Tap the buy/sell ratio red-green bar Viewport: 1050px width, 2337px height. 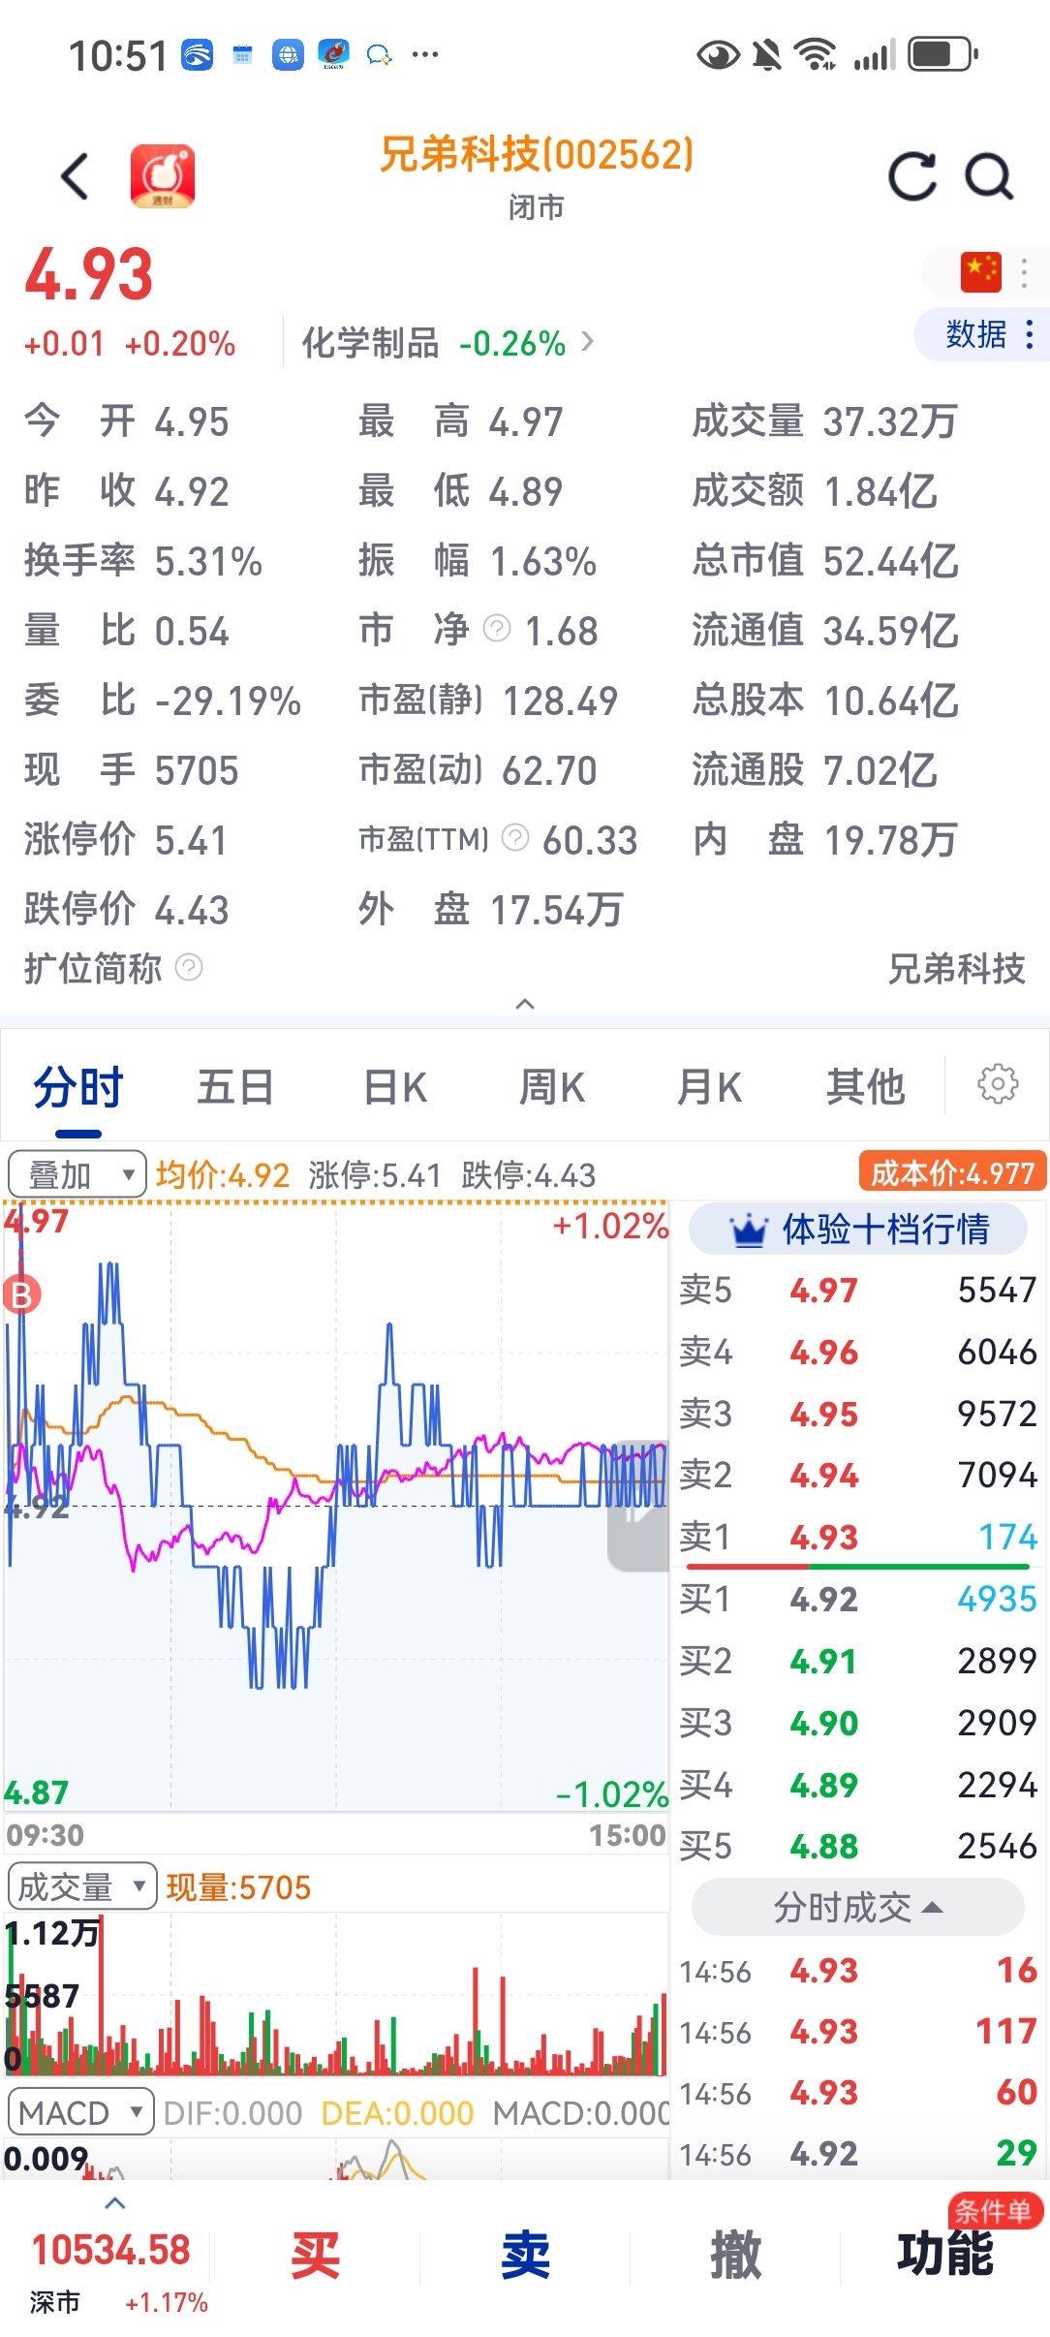[858, 1566]
